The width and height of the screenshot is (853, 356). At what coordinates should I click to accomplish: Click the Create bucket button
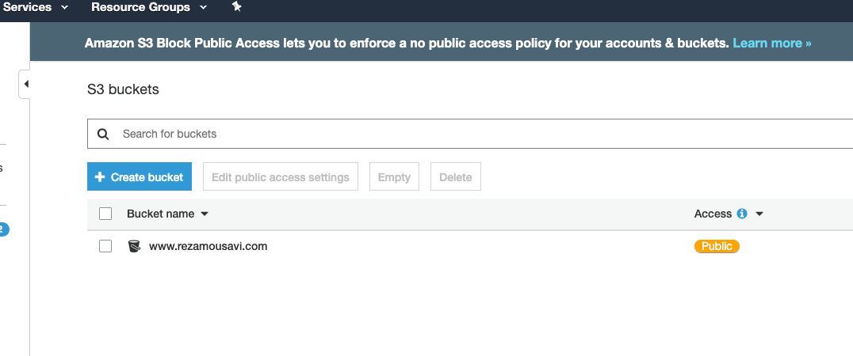(x=140, y=176)
